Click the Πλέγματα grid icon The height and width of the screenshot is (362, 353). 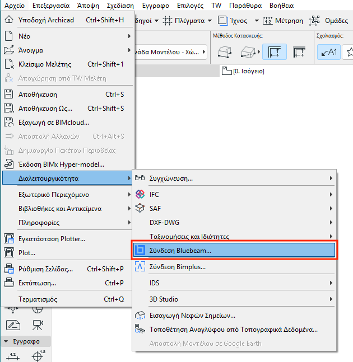(x=168, y=21)
